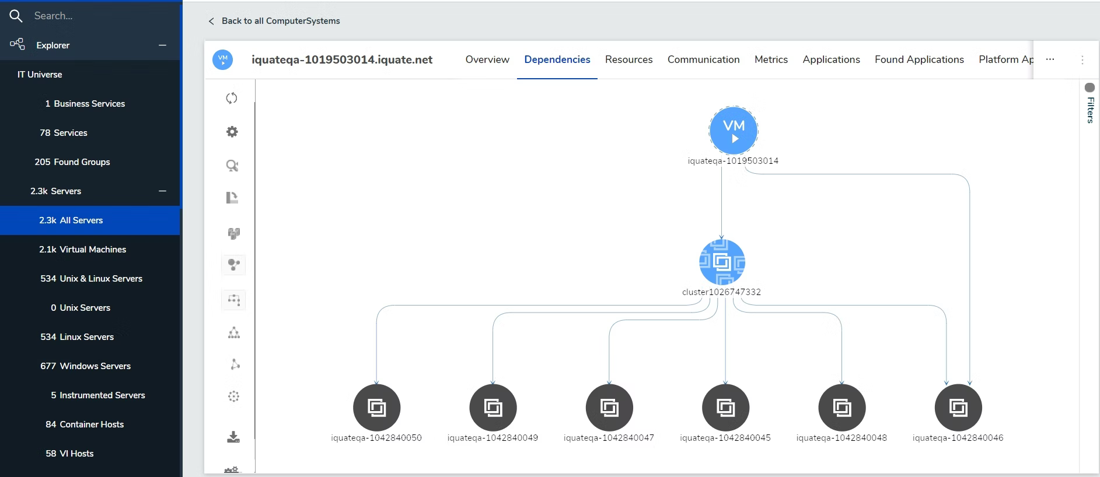The image size is (1100, 477).
Task: Collapse the Explorer section
Action: pyautogui.click(x=162, y=45)
